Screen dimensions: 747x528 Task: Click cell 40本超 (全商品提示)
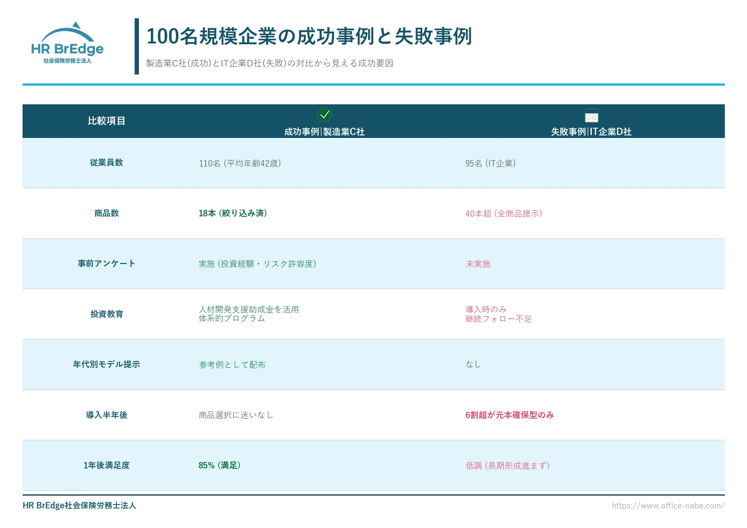(x=504, y=213)
